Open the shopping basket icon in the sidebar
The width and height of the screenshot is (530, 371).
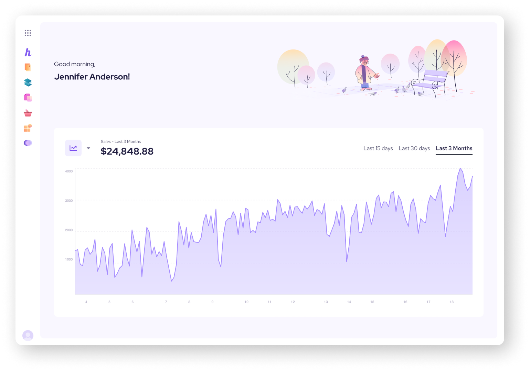coord(28,113)
